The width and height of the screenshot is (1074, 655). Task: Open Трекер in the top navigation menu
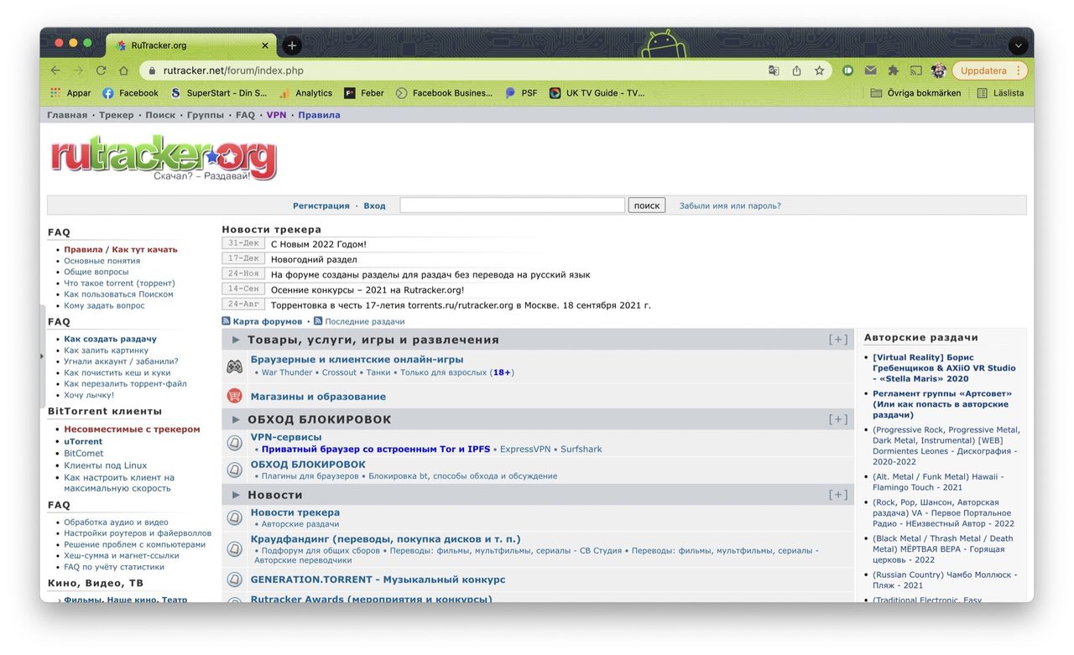(116, 115)
